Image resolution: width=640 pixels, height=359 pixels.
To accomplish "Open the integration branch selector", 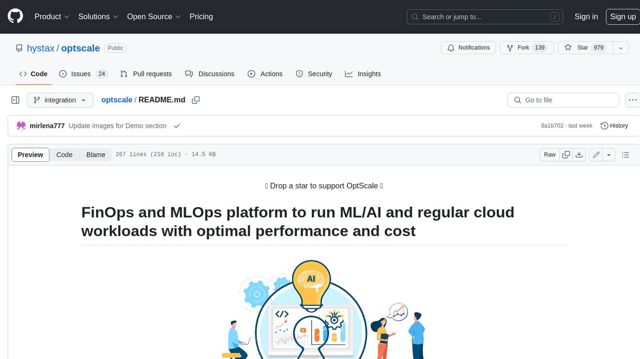I will [60, 100].
